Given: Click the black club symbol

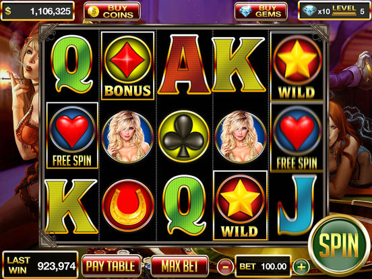Looking at the screenshot, I should (183, 136).
